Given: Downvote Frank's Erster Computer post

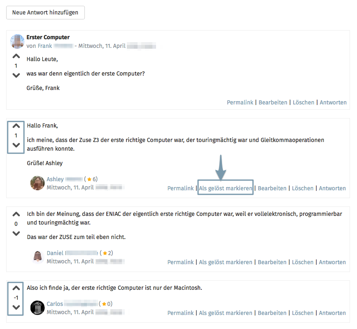Looking at the screenshot, I should [16, 75].
